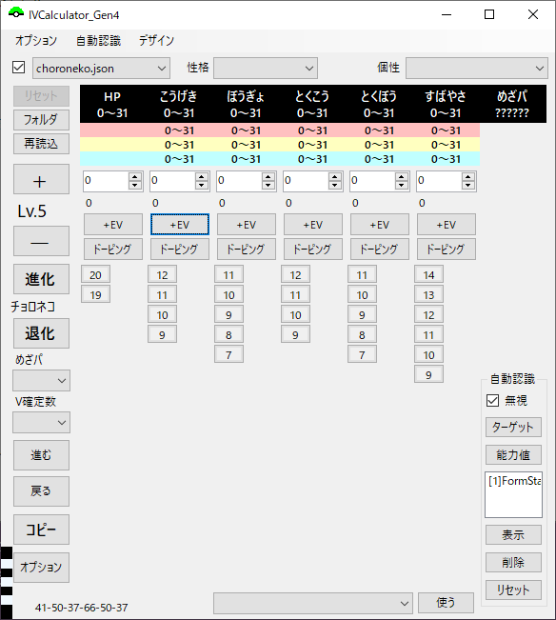Select すばやさ stat value 14
Screen dimensions: 556x620
(x=428, y=274)
